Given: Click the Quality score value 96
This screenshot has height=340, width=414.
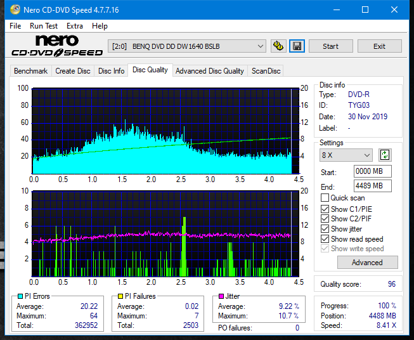Looking at the screenshot, I should [x=392, y=284].
